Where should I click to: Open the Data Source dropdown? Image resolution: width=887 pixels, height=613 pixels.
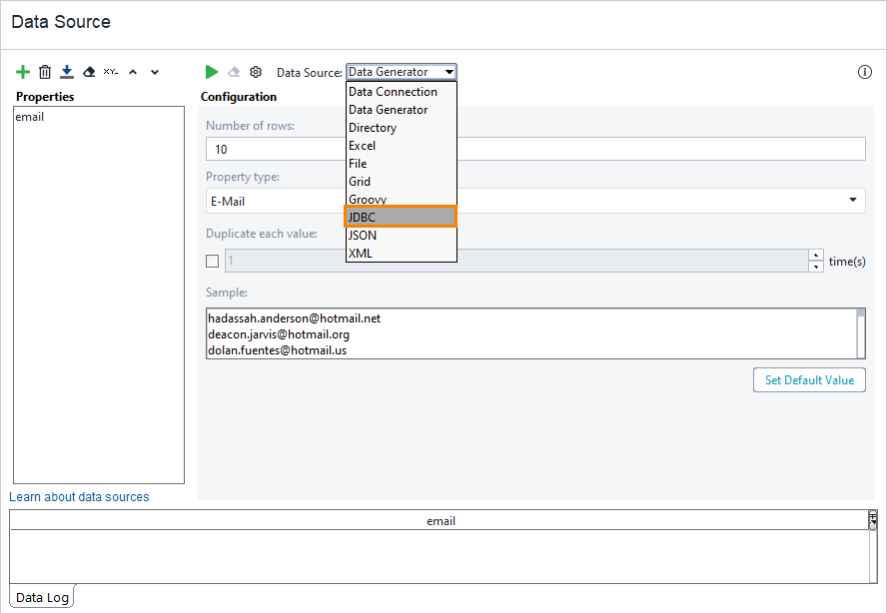click(x=448, y=71)
